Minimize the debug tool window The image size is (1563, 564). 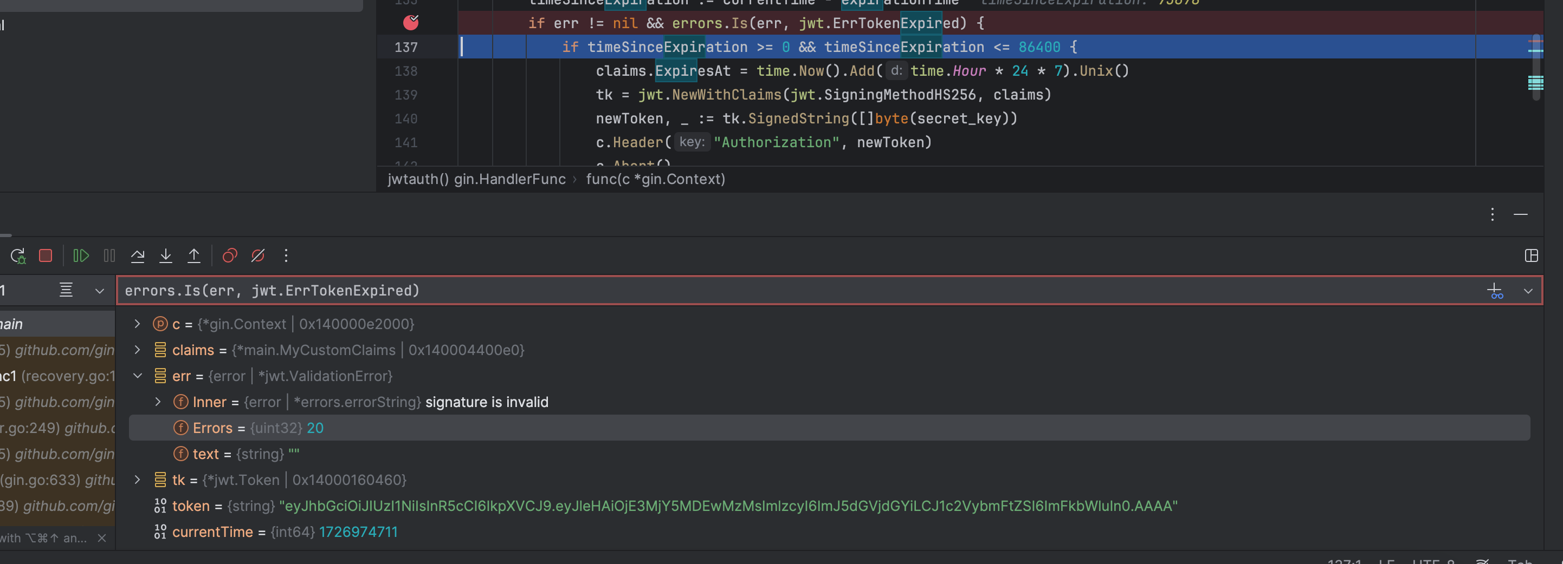tap(1520, 214)
